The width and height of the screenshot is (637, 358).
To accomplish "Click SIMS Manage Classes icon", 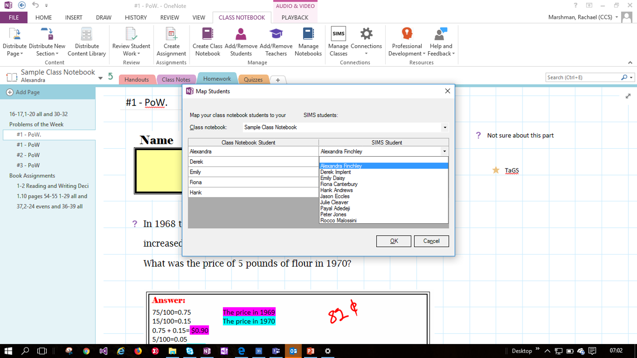I will coord(338,34).
